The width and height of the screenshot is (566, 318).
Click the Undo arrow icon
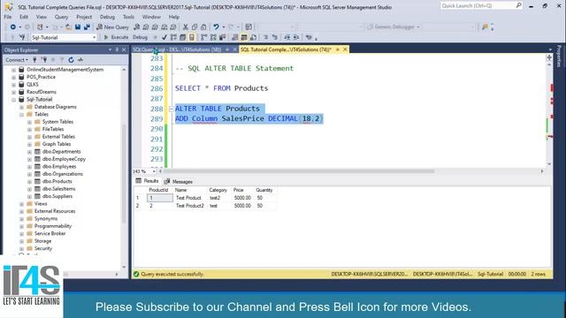coord(216,27)
